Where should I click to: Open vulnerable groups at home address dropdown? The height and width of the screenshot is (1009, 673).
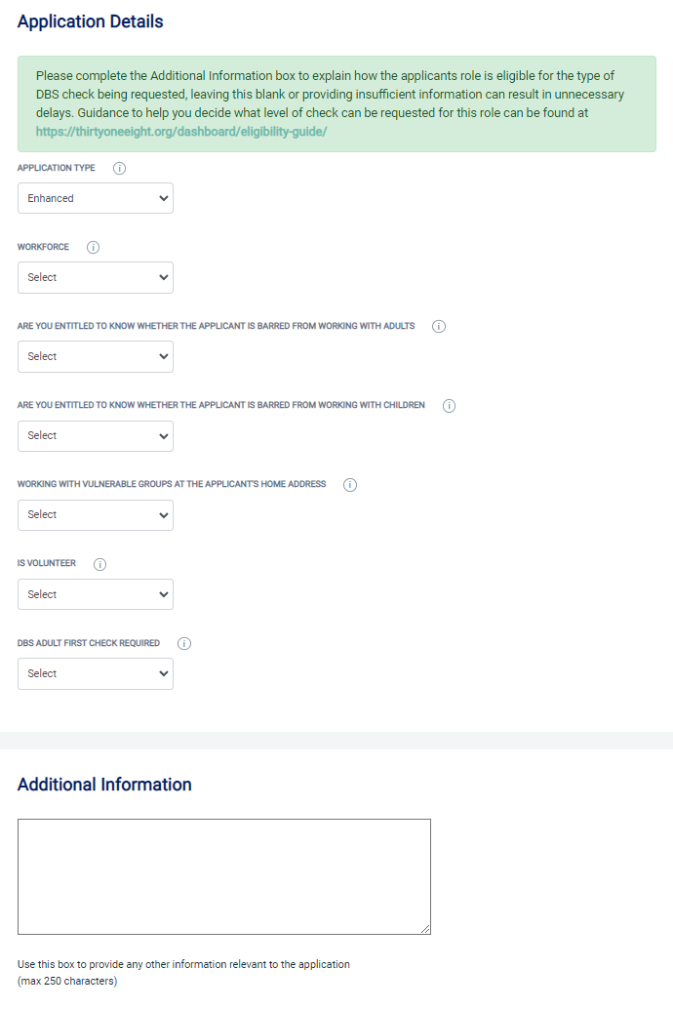coord(96,514)
